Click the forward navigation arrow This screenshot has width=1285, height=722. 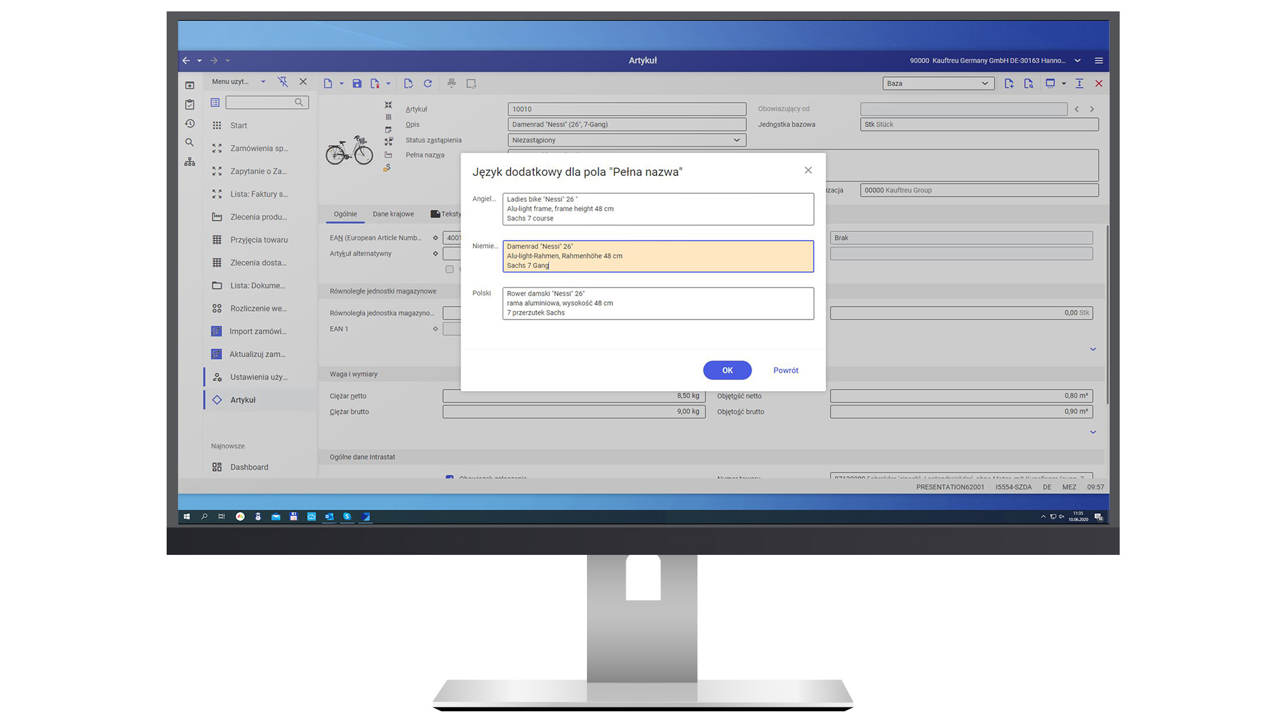(214, 61)
